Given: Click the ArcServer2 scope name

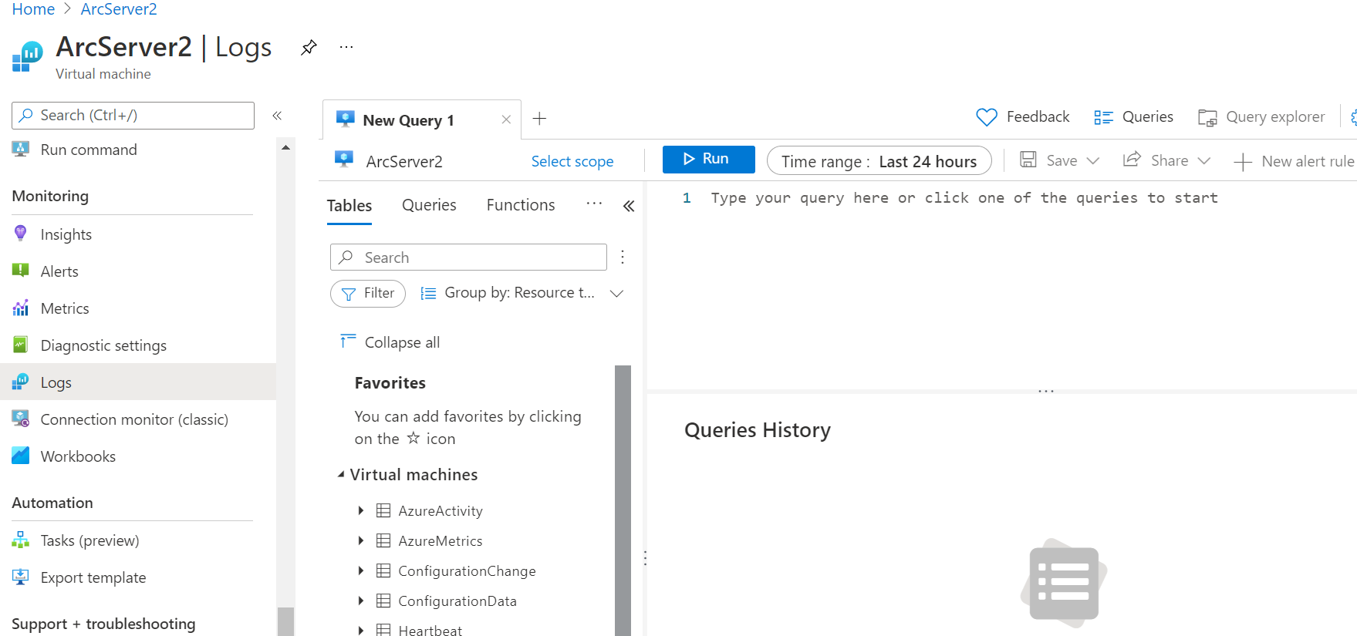Looking at the screenshot, I should 404,161.
